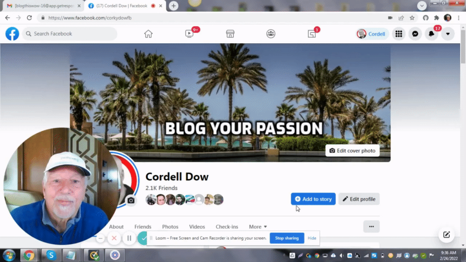Screen dimensions: 466x262
Task: Open notifications showing 17 alerts
Action: point(431,34)
